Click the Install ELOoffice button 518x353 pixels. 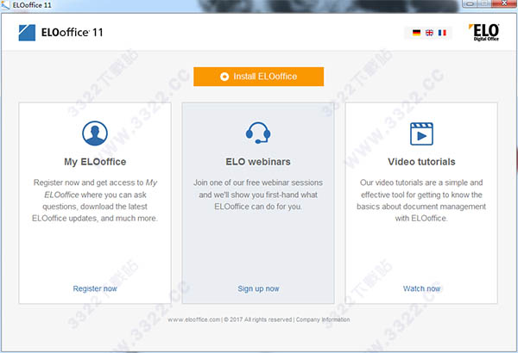pyautogui.click(x=258, y=77)
